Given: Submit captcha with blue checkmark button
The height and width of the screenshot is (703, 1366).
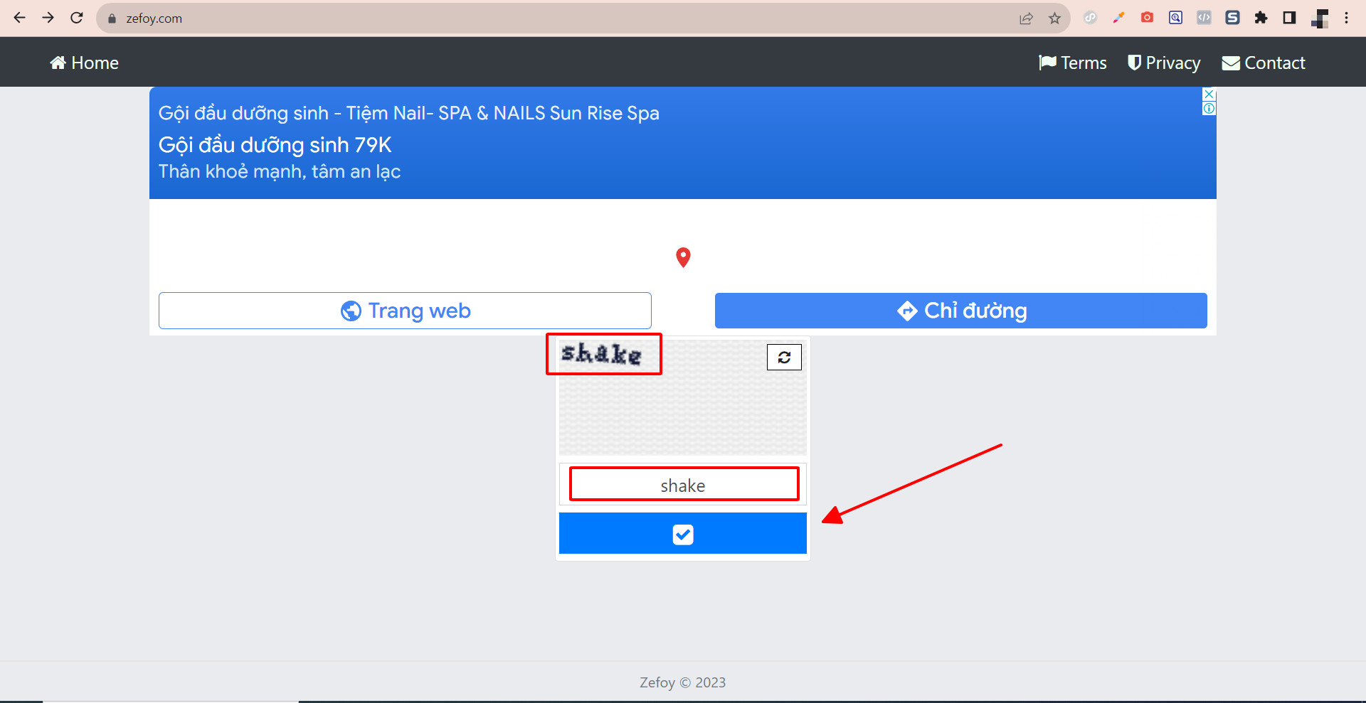Looking at the screenshot, I should (683, 533).
